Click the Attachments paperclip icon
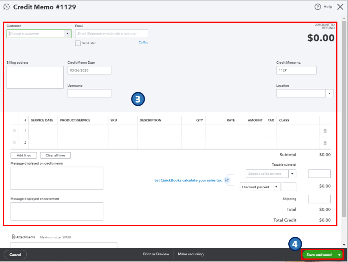The image size is (348, 262). (x=13, y=237)
